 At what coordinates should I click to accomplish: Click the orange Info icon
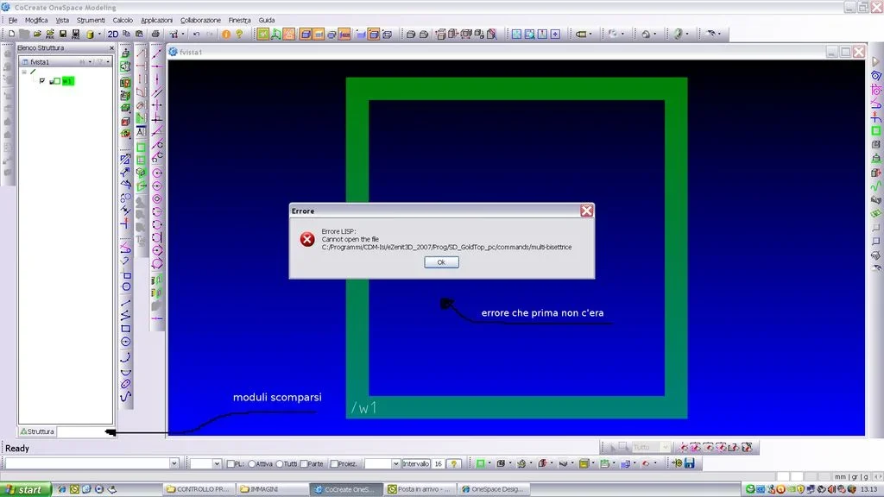pos(226,35)
